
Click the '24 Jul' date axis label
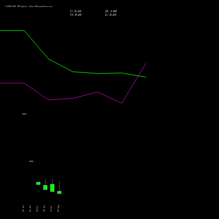23,208
